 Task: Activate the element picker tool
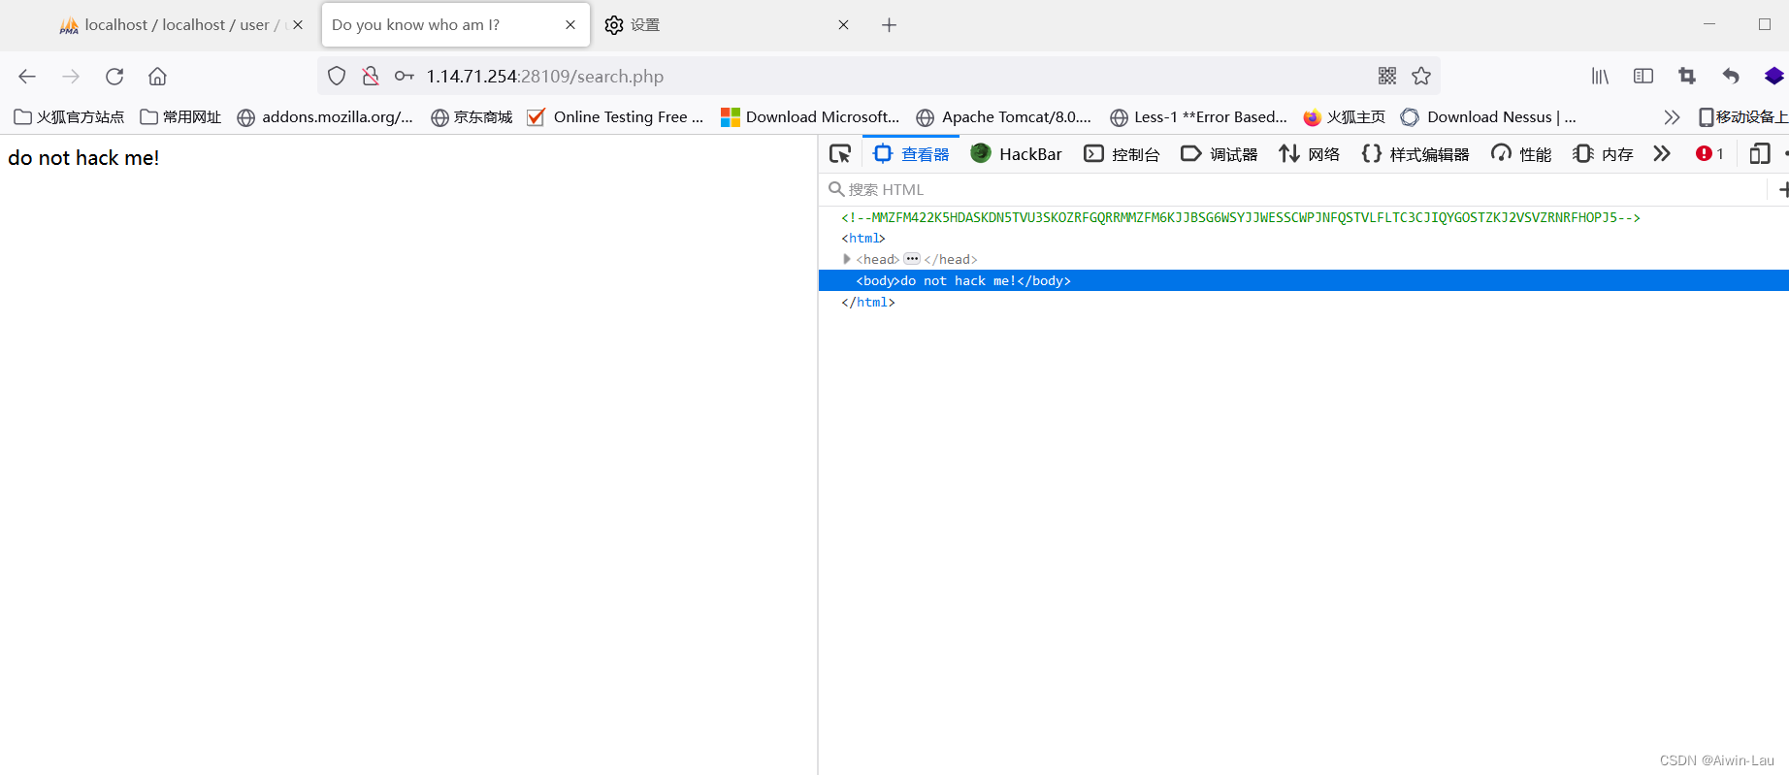click(x=840, y=153)
